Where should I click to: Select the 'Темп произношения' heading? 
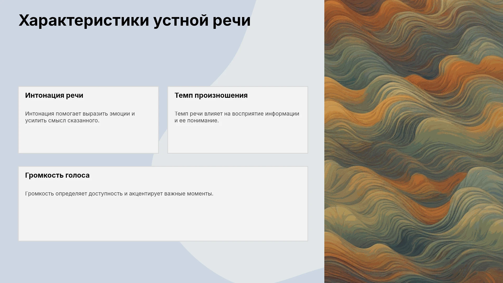click(211, 95)
